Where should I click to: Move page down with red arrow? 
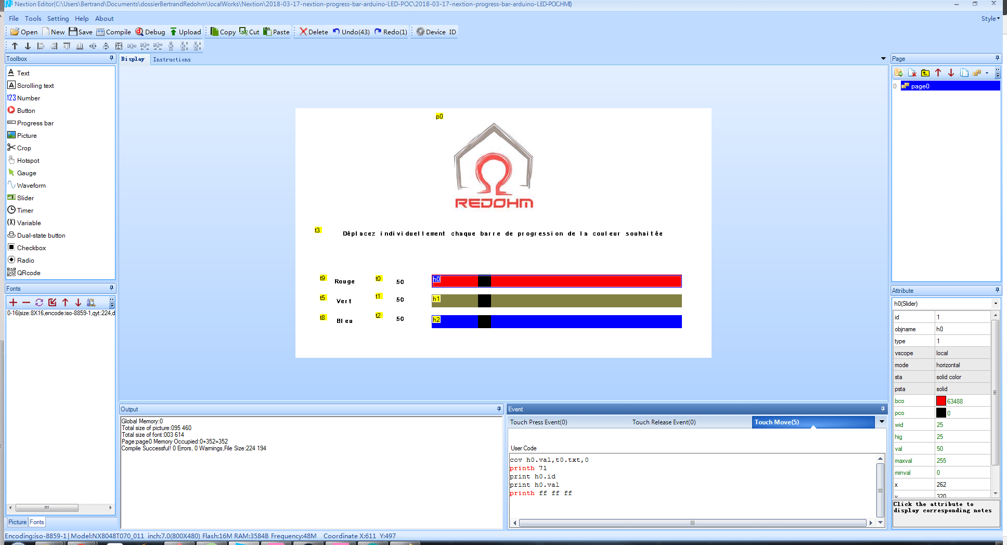[951, 73]
